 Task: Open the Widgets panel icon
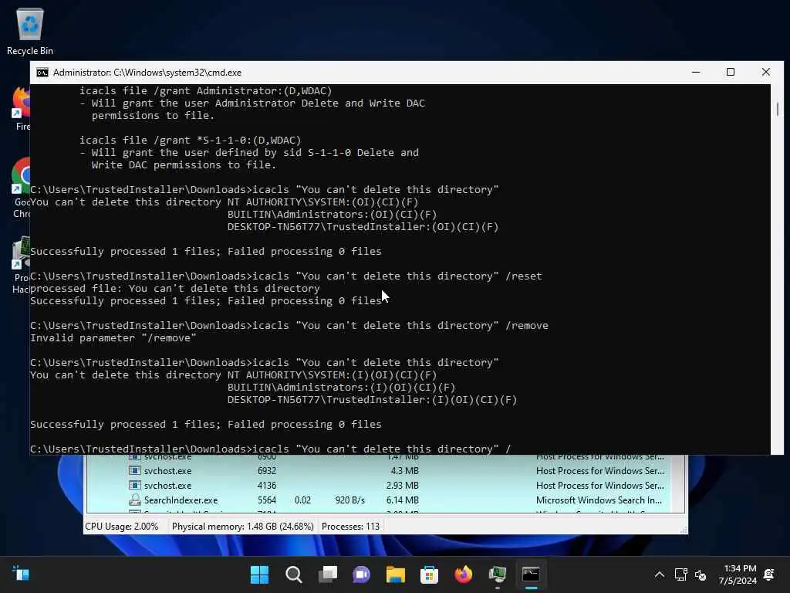point(21,574)
